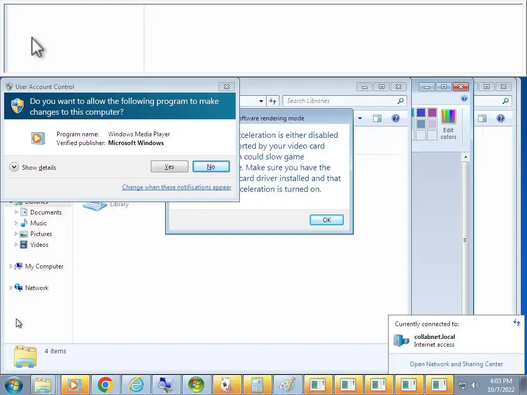
Task: Click Yes in User Account Control dialog
Action: [x=169, y=166]
